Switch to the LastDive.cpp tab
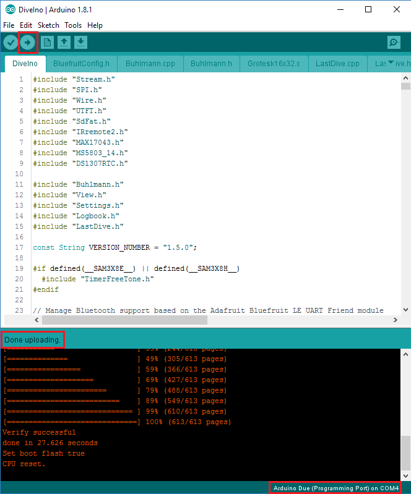Viewport: 411px width, 494px height. [x=337, y=64]
